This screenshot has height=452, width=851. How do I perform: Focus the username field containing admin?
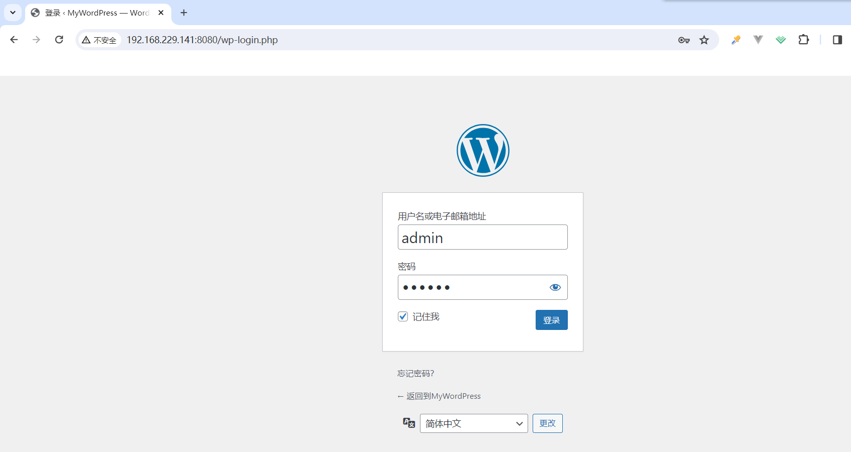(x=483, y=237)
